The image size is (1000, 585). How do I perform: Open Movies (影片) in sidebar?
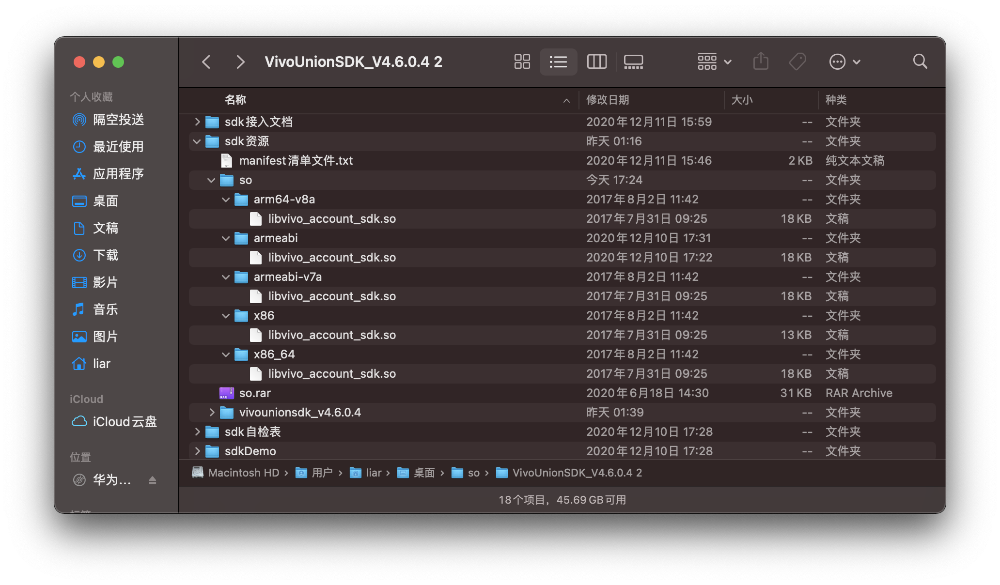coord(96,282)
